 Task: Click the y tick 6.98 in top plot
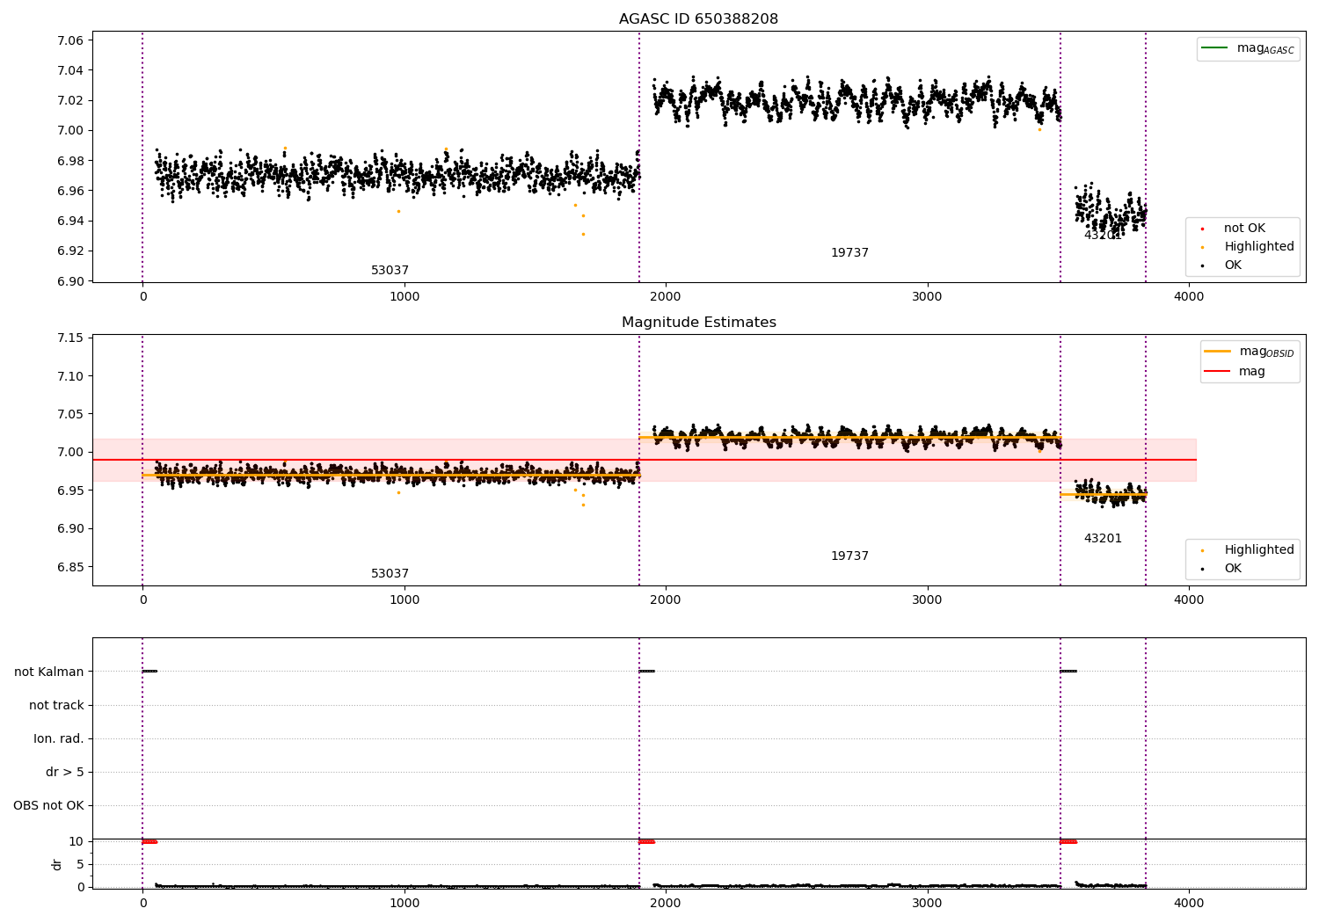click(x=70, y=161)
